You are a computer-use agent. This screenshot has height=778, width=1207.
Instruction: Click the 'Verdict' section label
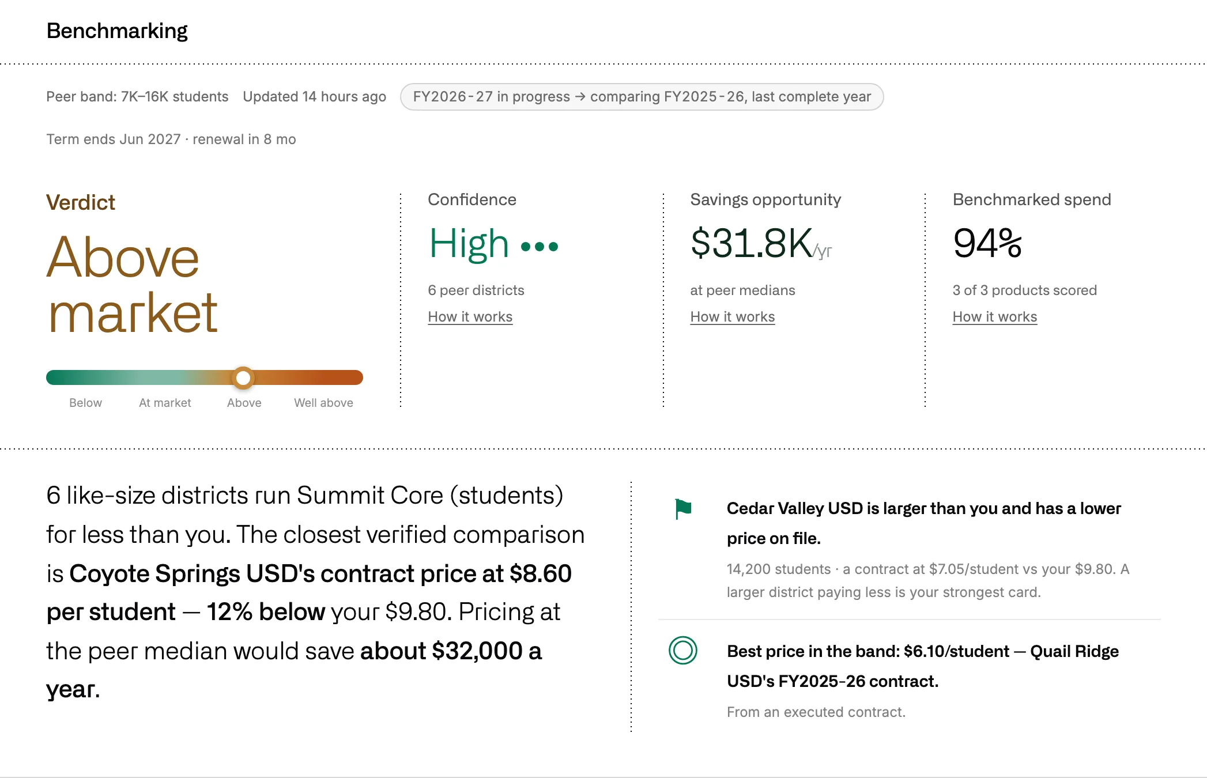(x=81, y=203)
